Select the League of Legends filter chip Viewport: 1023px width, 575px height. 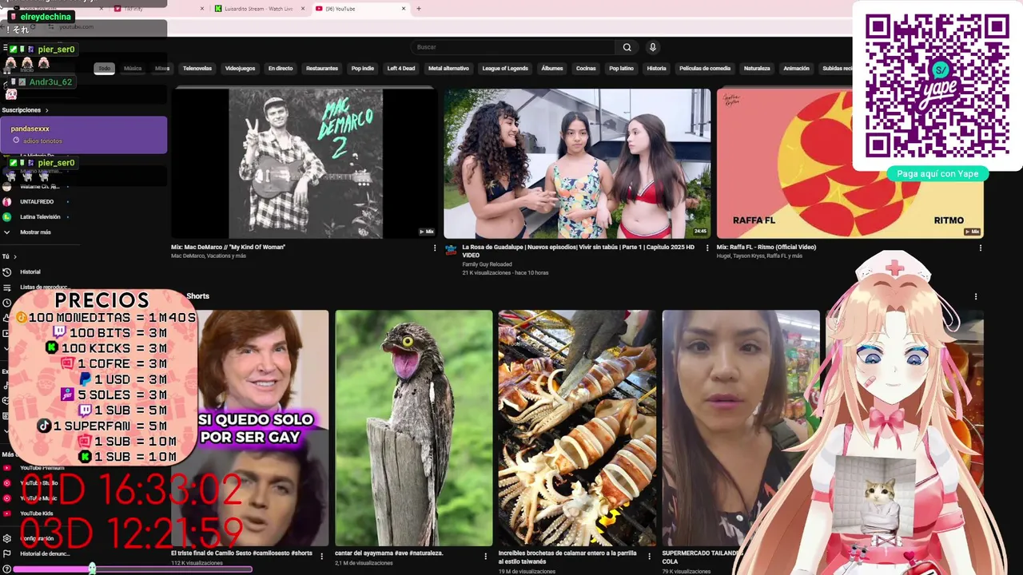point(505,69)
